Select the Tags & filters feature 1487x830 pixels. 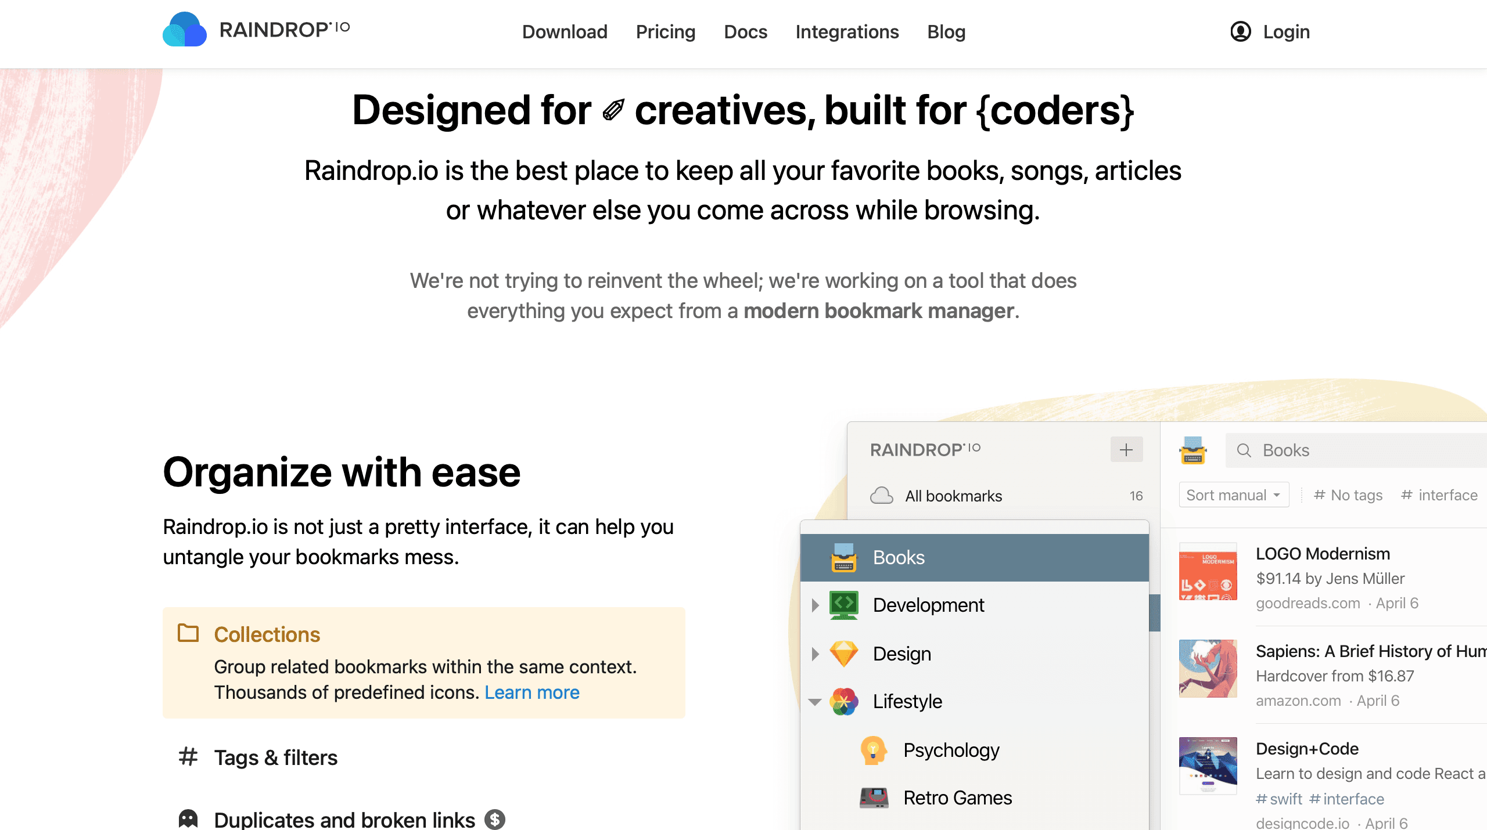click(x=276, y=757)
